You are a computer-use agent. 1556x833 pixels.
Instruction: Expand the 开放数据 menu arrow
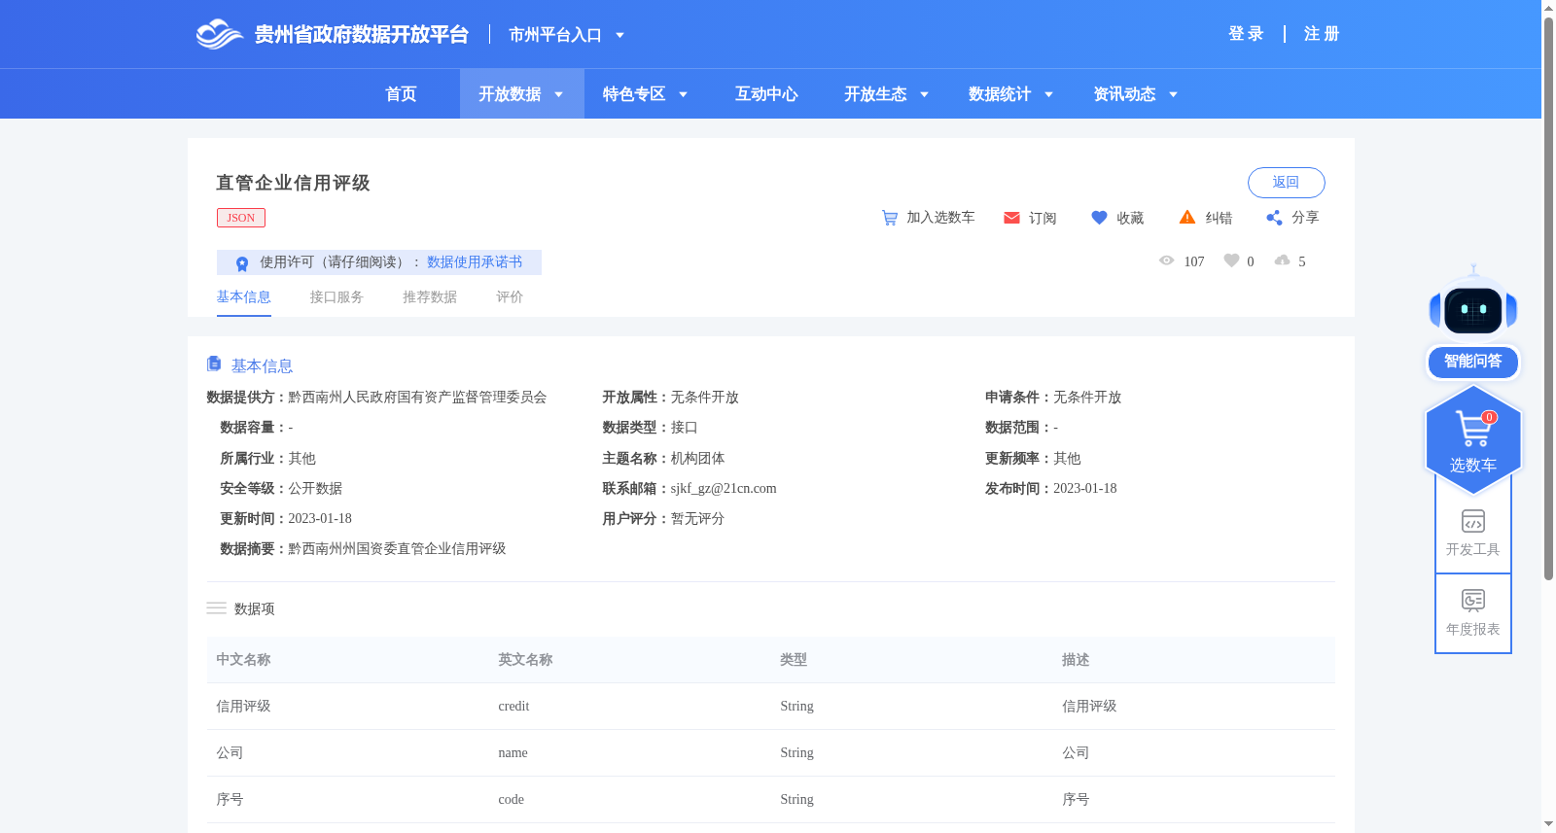click(558, 94)
